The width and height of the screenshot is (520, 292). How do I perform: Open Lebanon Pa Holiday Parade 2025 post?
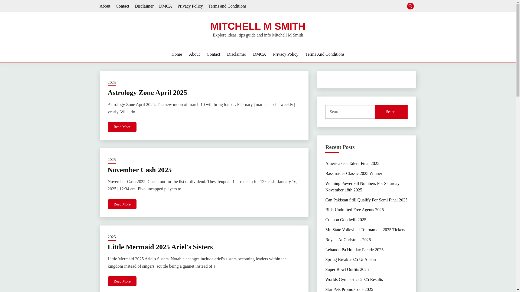point(354,250)
